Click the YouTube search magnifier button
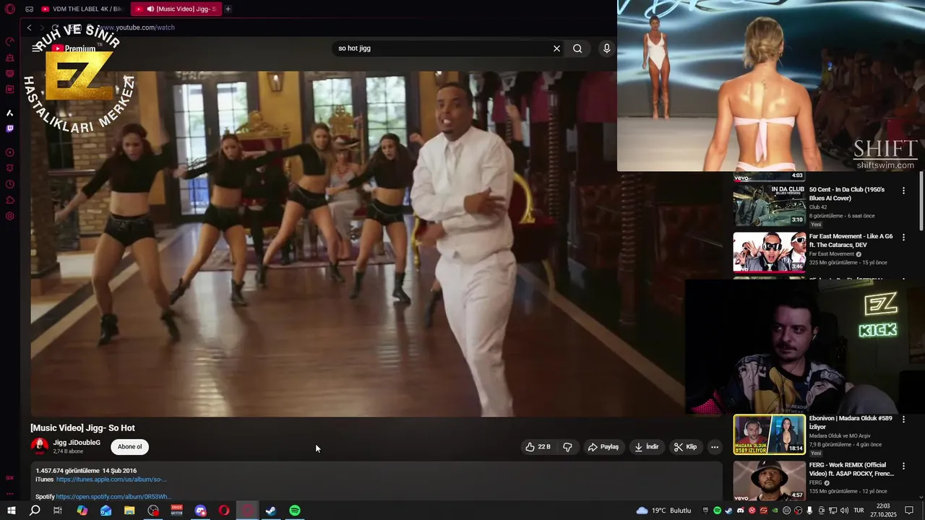 point(577,48)
